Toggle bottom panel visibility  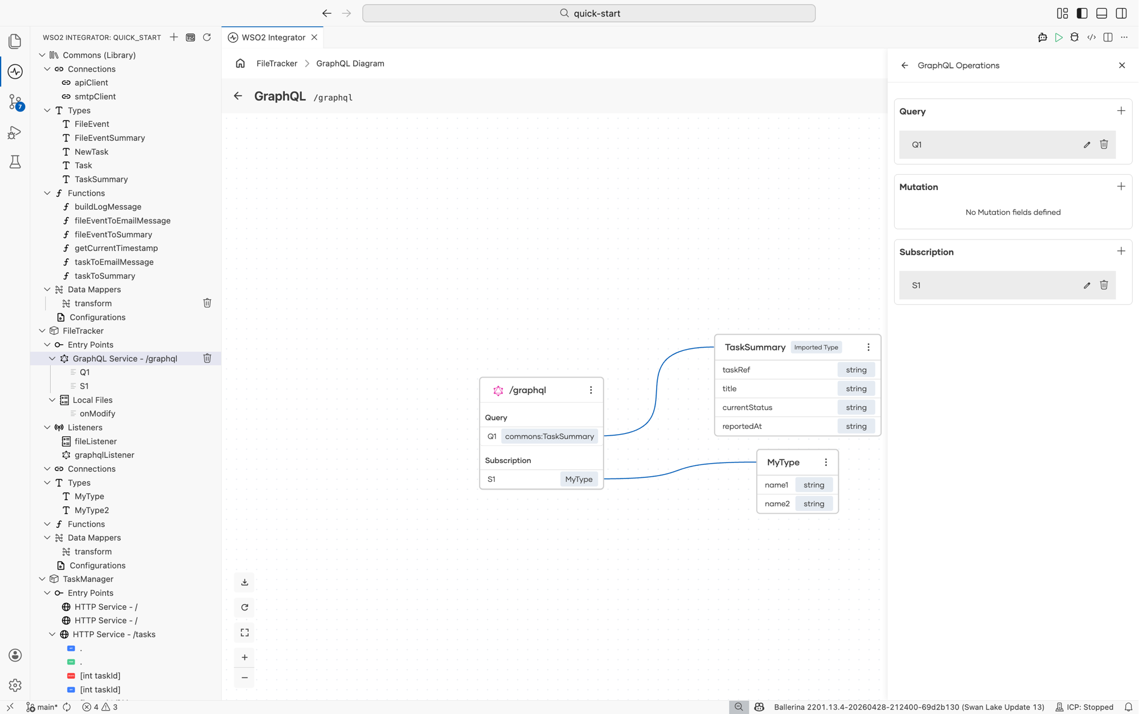(1101, 13)
